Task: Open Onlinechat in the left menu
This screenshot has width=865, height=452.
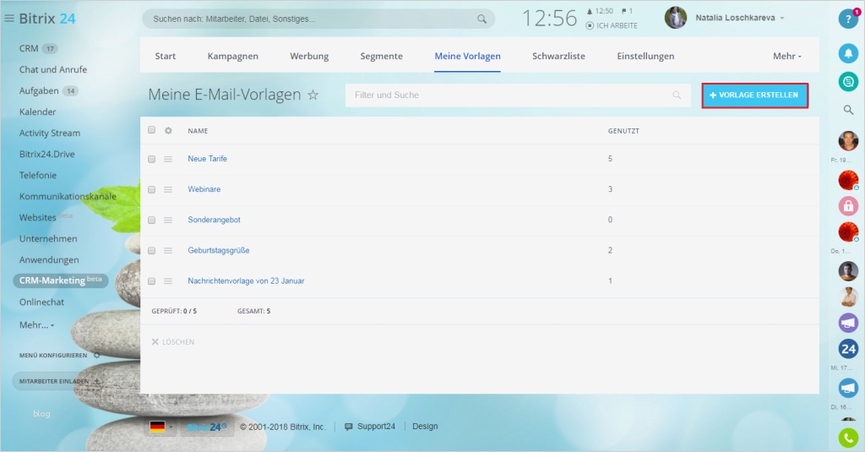Action: tap(41, 302)
